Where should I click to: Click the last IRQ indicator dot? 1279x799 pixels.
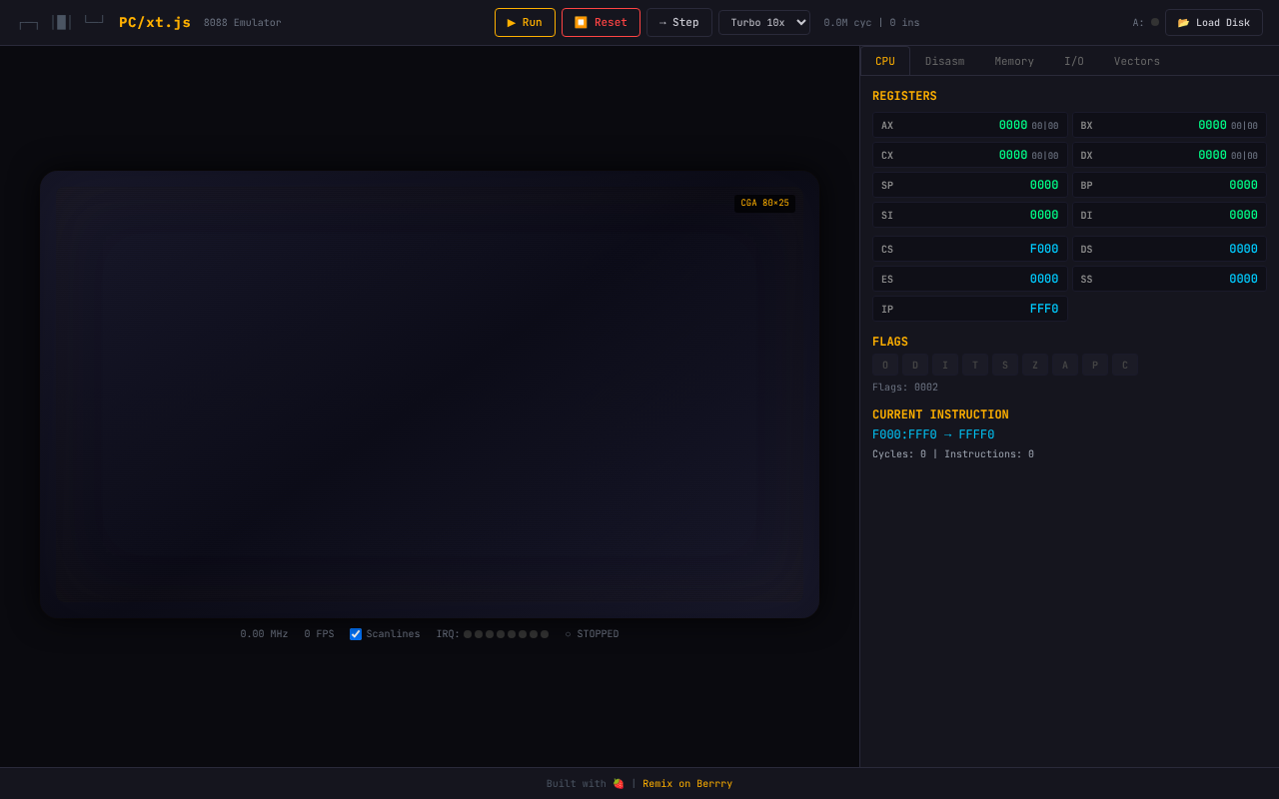click(x=545, y=634)
